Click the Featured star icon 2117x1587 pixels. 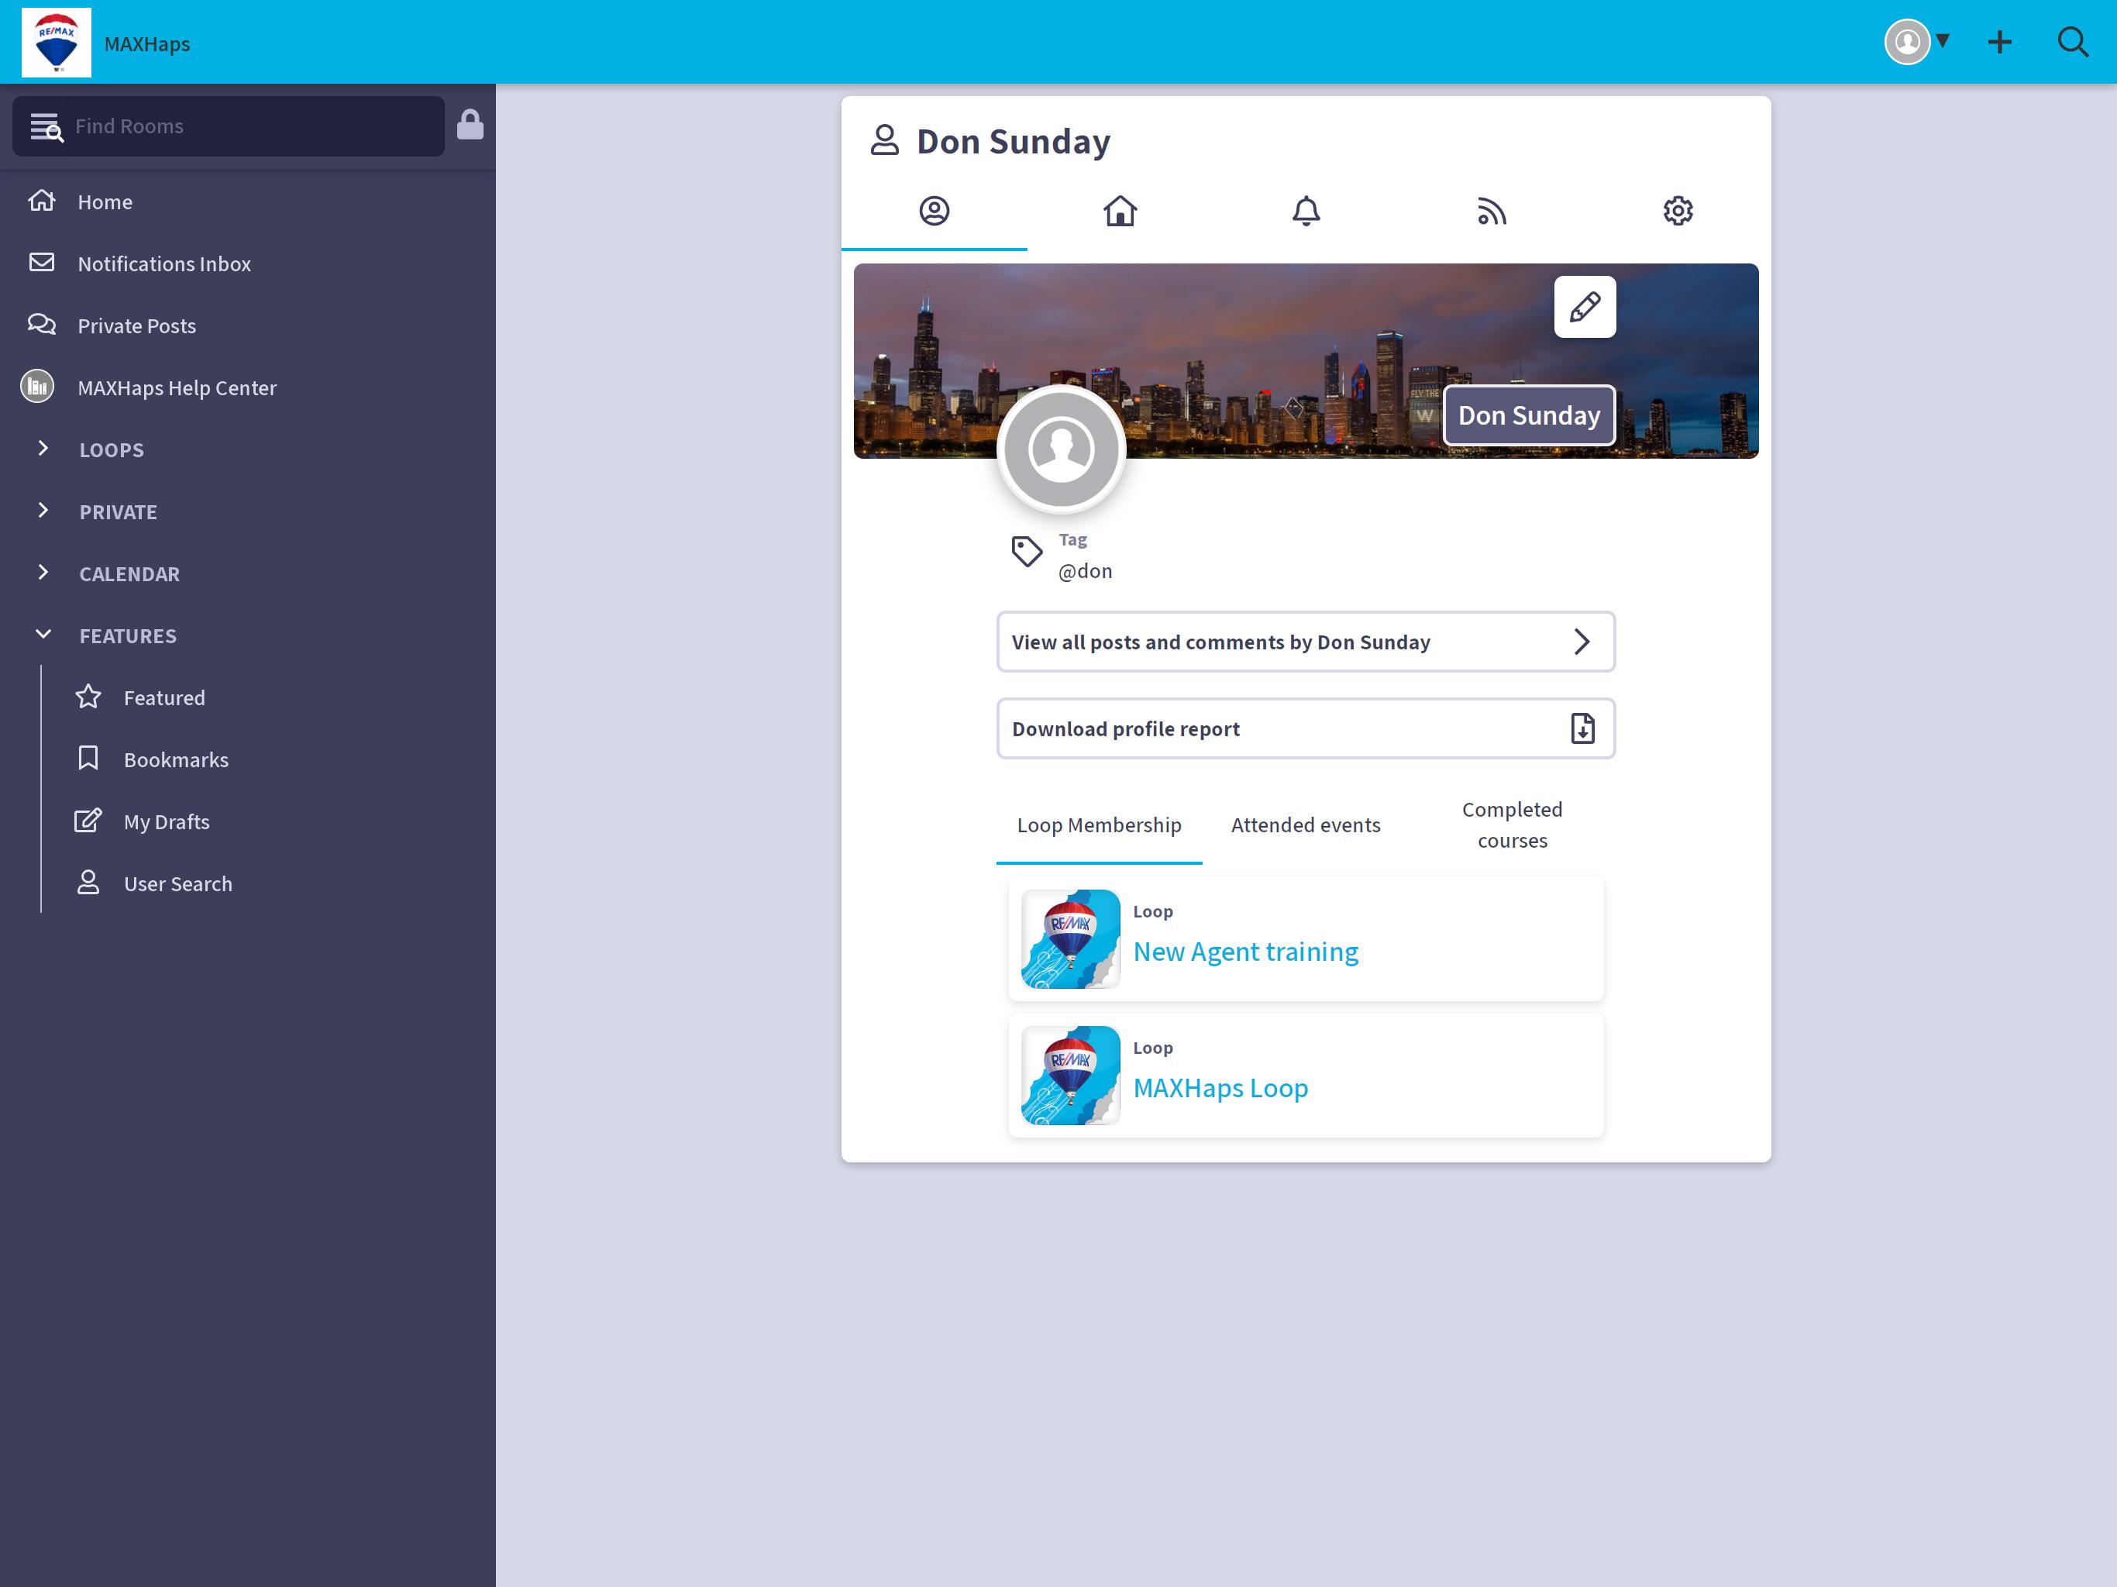click(x=88, y=697)
